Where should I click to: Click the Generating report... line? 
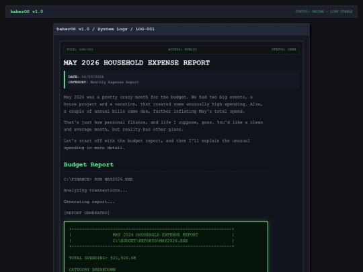click(x=89, y=201)
